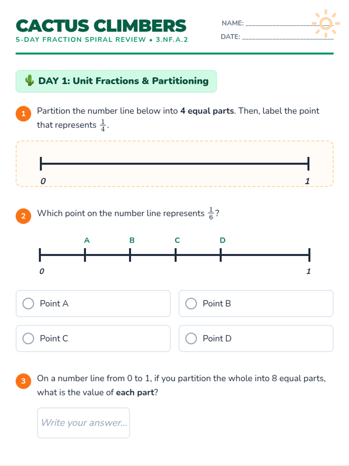Click tick mark C on the number line
Screen dimensions: 349x466
(175, 255)
